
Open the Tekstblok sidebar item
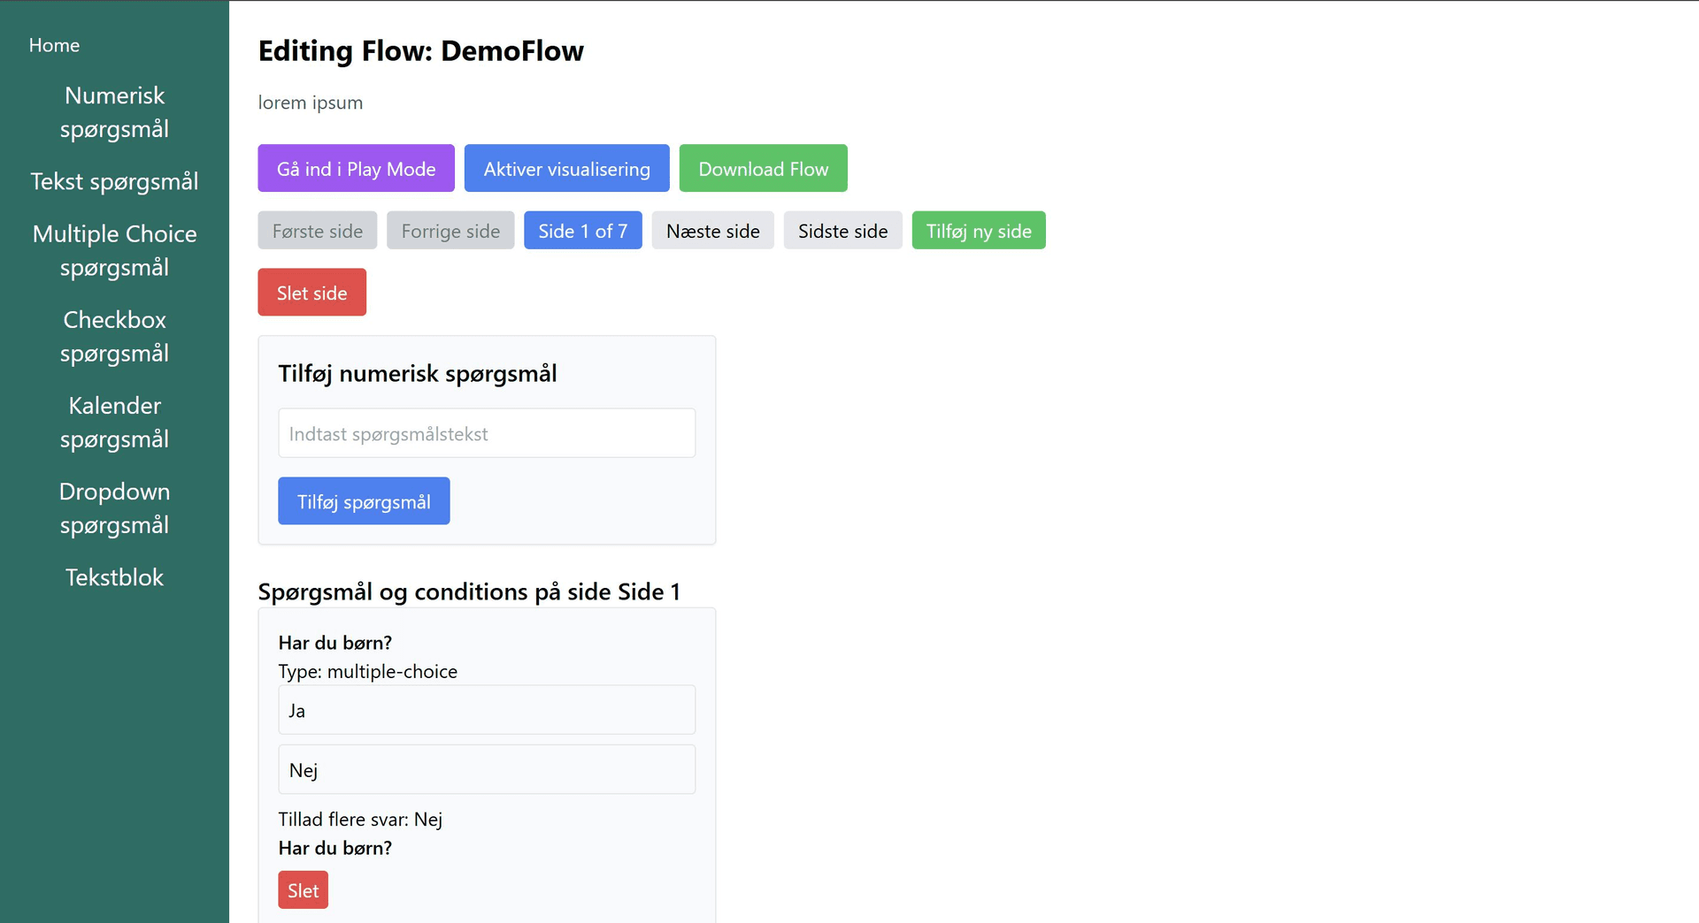click(114, 576)
